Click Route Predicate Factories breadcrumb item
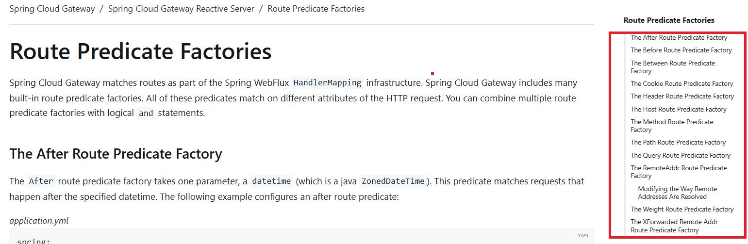 tap(316, 9)
